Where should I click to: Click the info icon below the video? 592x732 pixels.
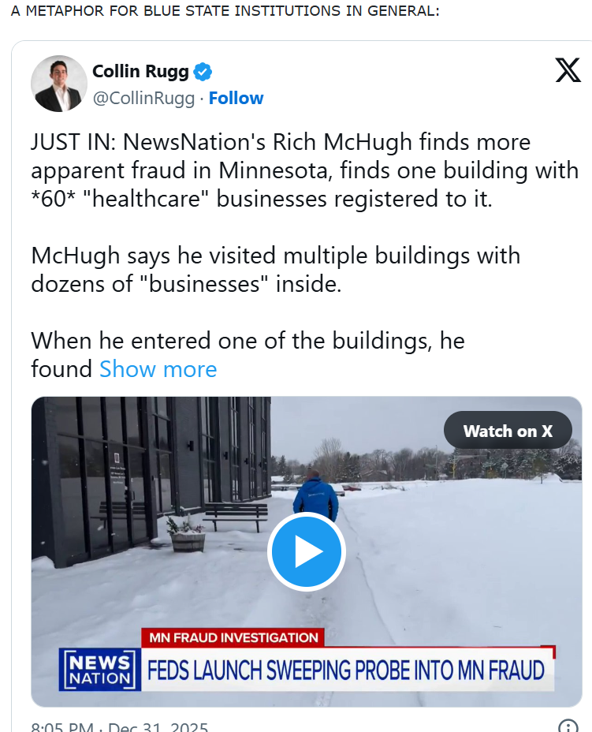[x=568, y=726]
